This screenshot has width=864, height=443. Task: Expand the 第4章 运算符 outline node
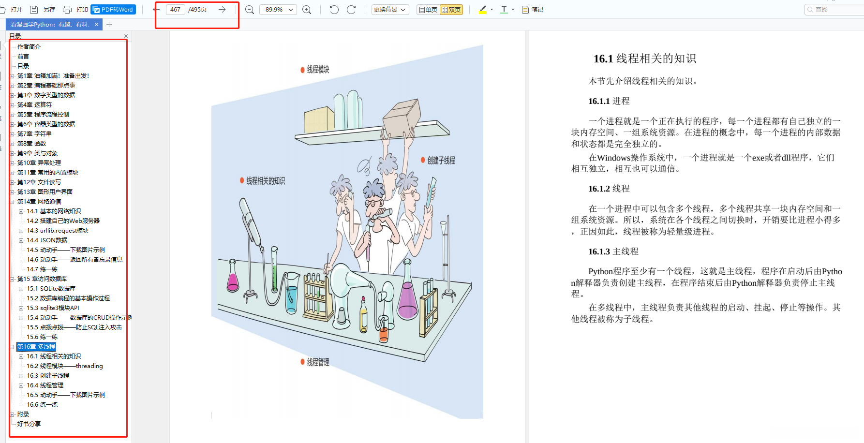13,105
